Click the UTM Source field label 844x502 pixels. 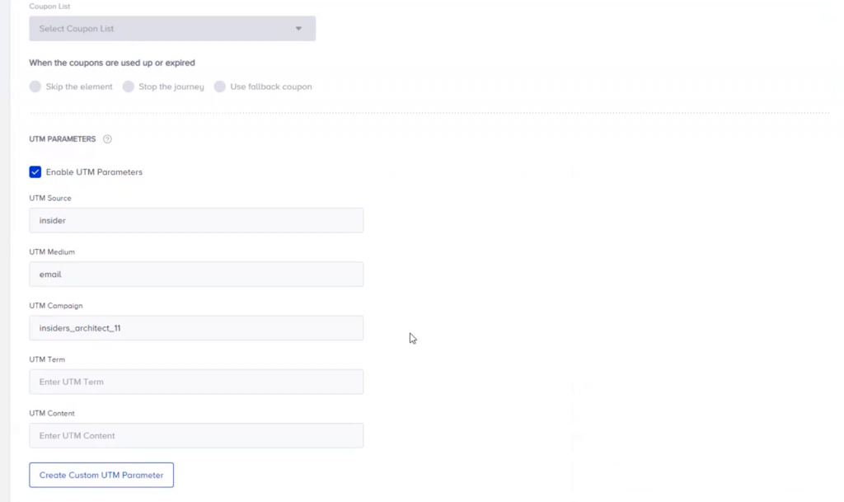pos(50,198)
